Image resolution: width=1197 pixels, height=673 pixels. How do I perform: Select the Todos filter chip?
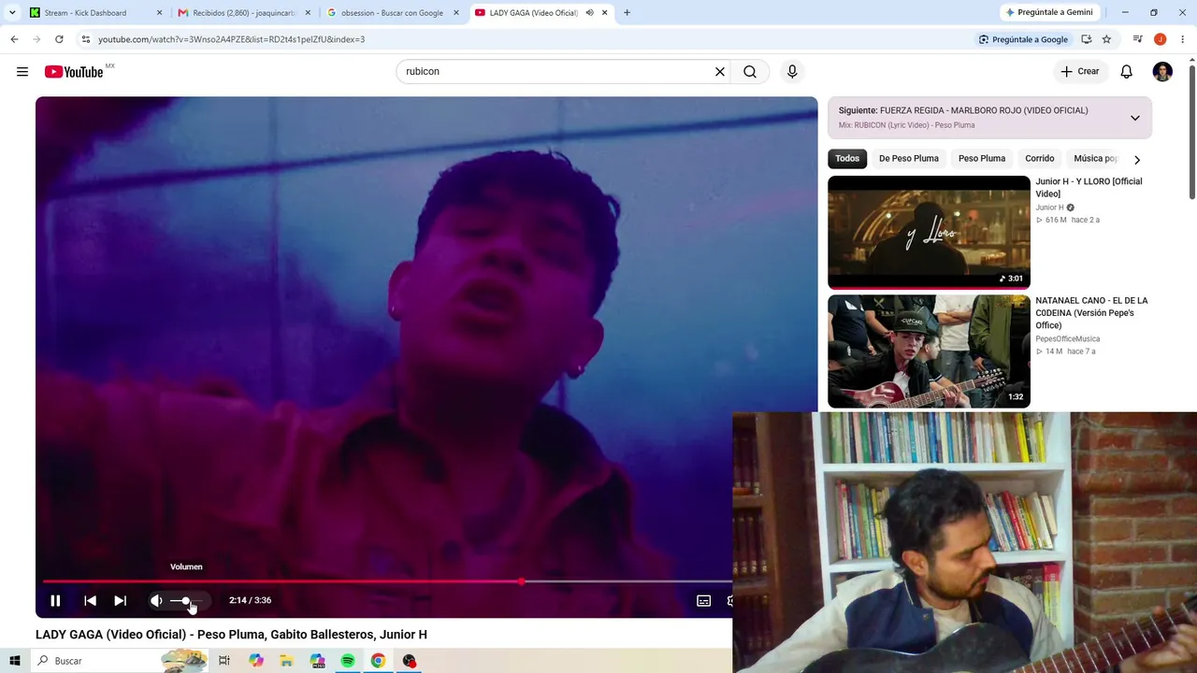click(847, 159)
